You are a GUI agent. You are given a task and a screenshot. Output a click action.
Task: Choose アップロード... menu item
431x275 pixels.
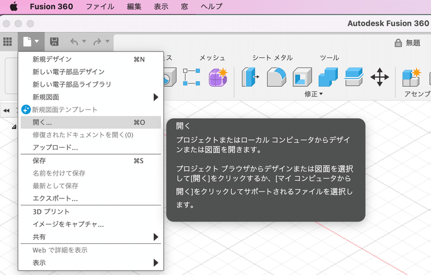tap(91, 147)
